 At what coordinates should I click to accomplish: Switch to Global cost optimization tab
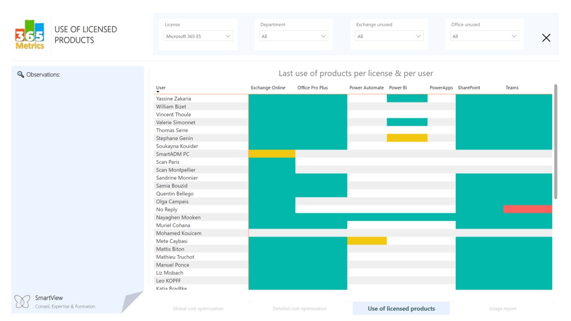coord(198,309)
